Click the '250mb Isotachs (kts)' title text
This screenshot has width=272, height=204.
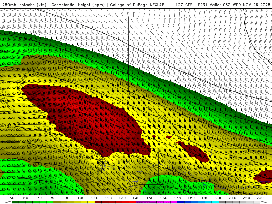pyautogui.click(x=24, y=5)
